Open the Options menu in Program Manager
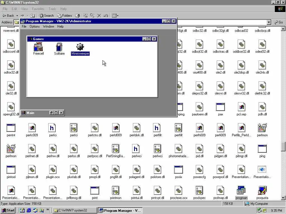Viewport: 286px width, 214px height. [x=35, y=26]
